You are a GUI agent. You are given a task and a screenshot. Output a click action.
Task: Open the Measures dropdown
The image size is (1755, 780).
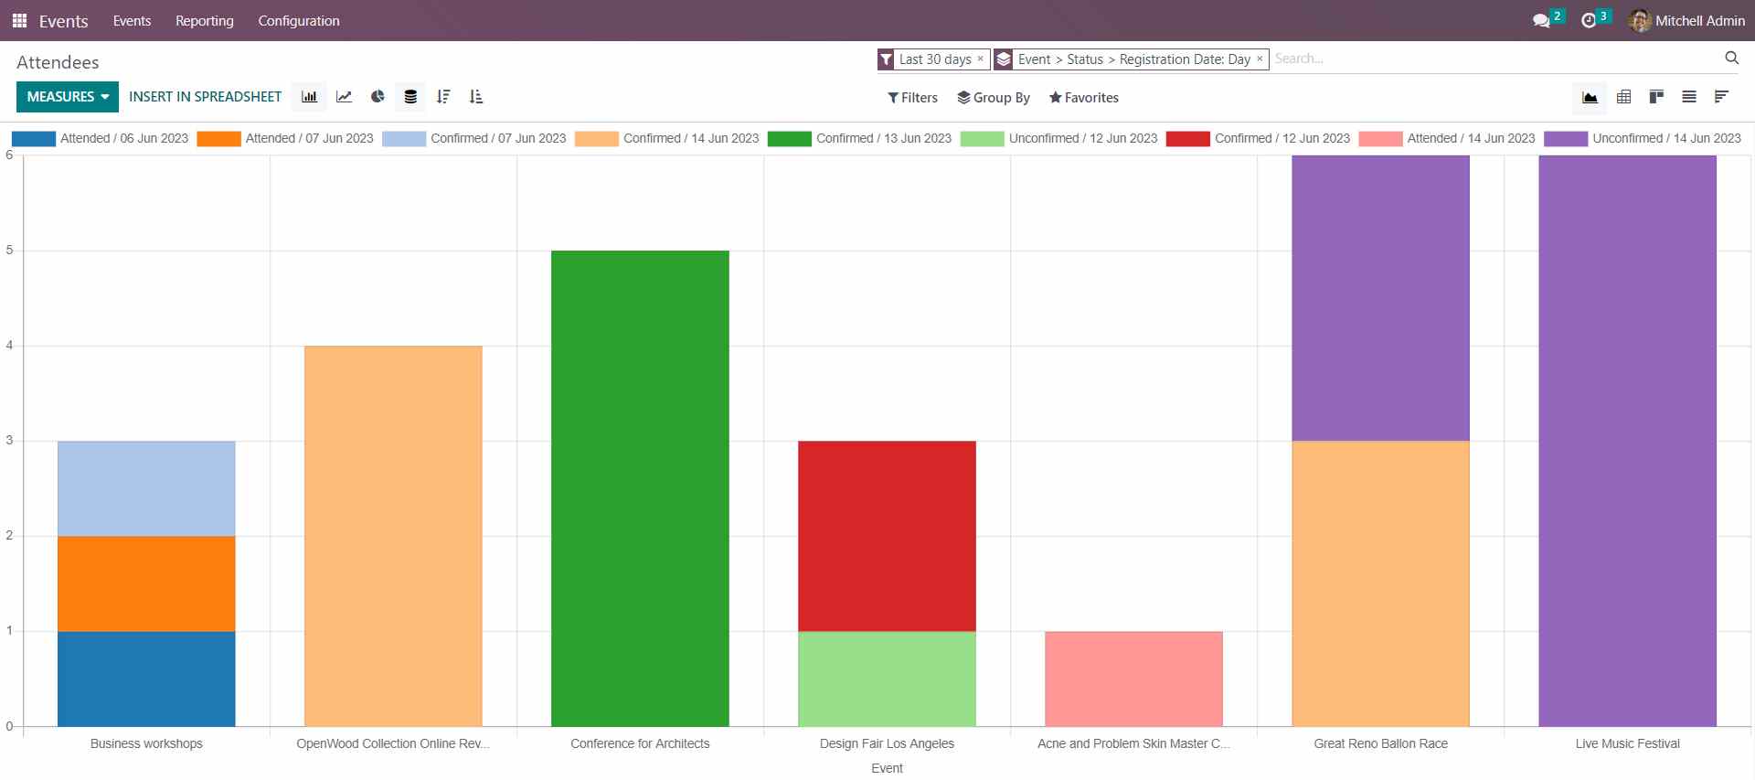pyautogui.click(x=68, y=97)
